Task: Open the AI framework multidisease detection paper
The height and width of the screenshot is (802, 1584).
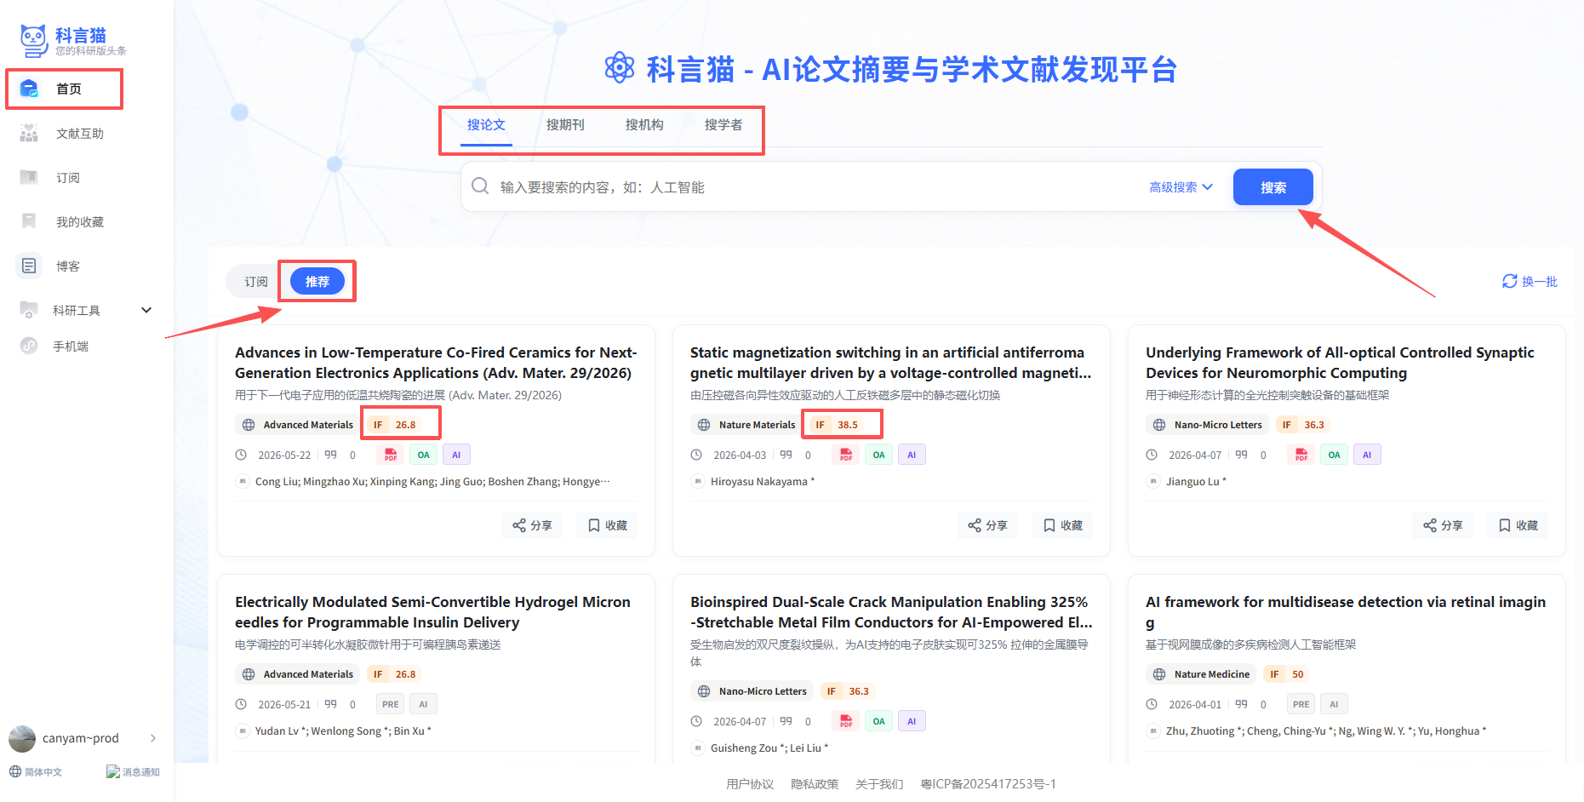Action: [x=1346, y=612]
